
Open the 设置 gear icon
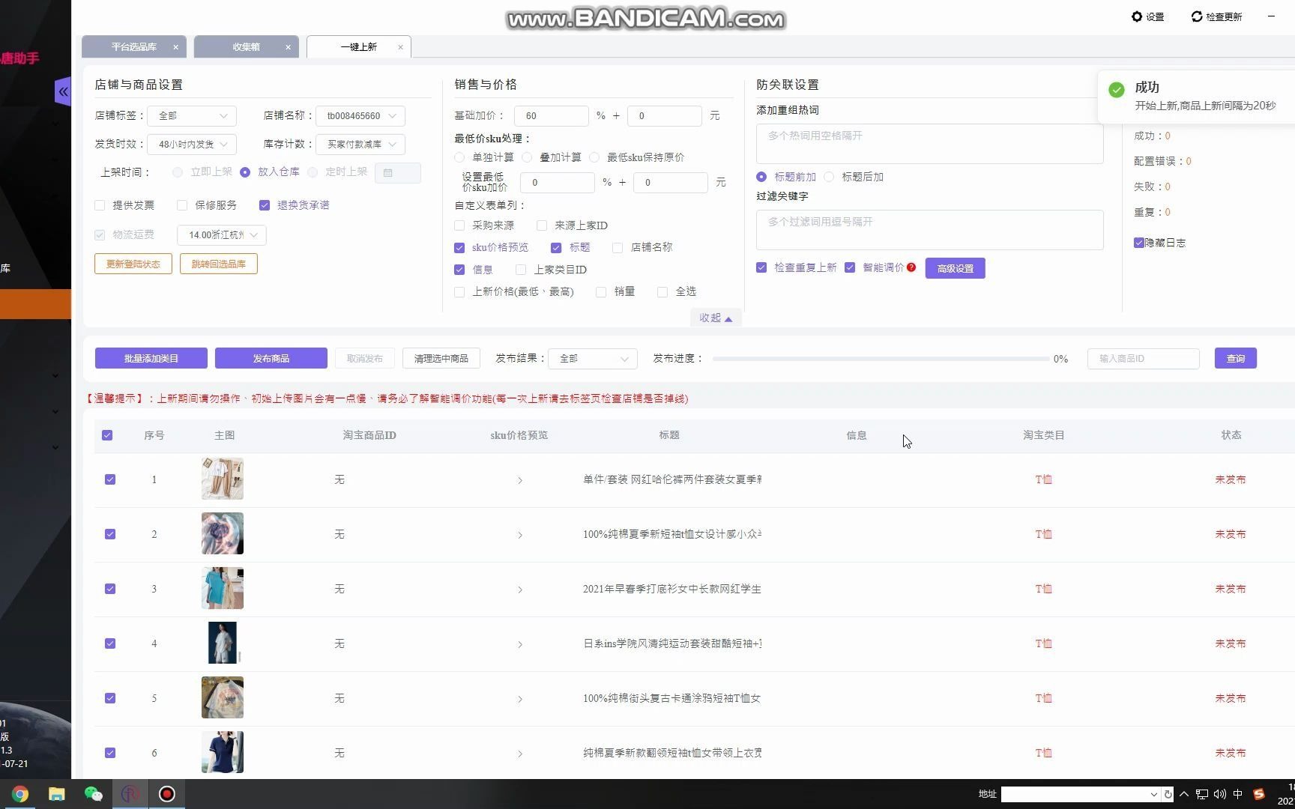click(1137, 16)
